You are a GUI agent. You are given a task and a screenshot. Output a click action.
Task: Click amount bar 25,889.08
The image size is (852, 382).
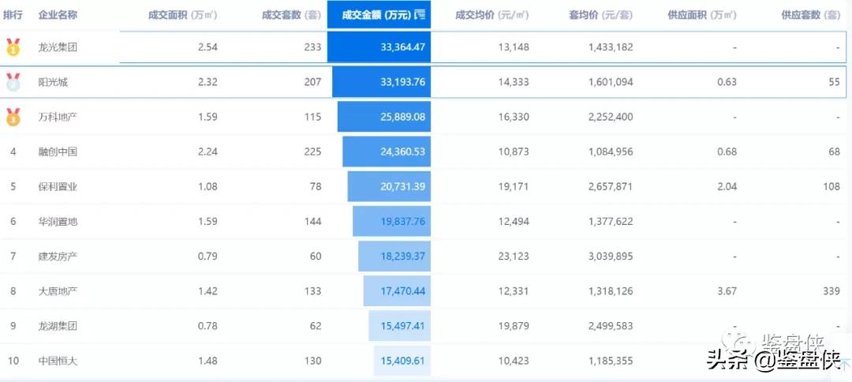click(x=384, y=117)
